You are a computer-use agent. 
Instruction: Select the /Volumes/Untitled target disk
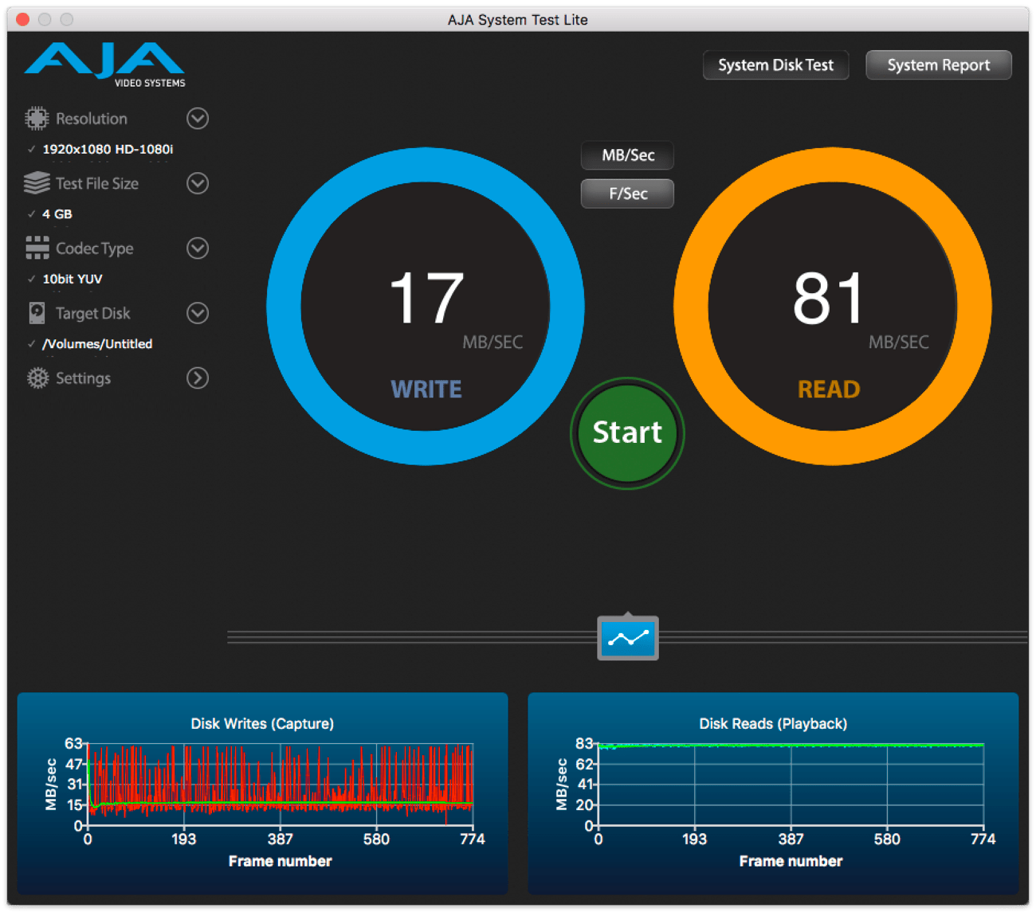click(x=97, y=344)
